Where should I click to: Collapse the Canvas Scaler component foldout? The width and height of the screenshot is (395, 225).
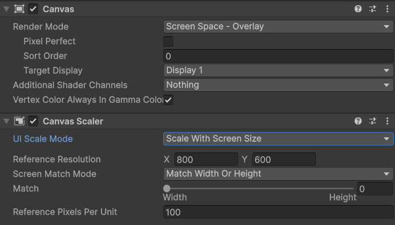[x=6, y=122]
